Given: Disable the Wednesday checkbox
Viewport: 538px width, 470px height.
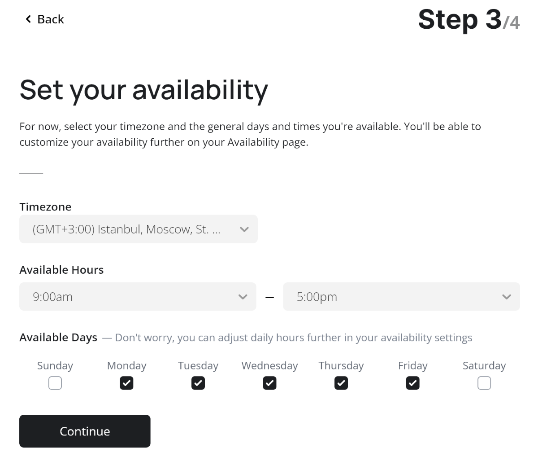Looking at the screenshot, I should point(269,383).
